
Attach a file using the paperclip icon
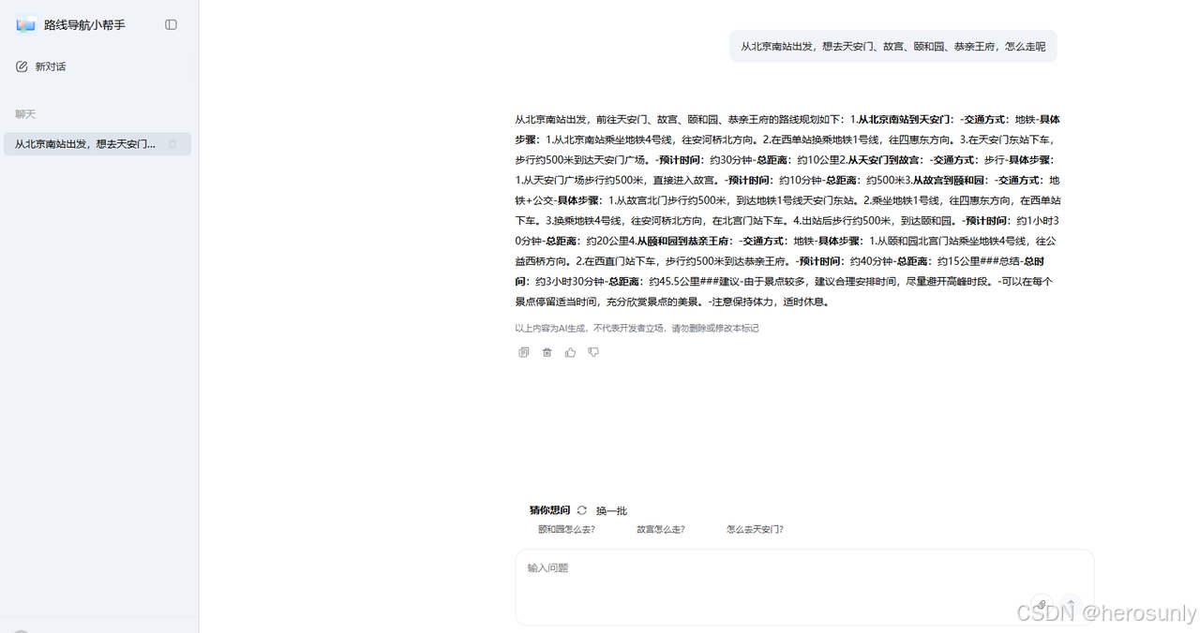[x=1041, y=604]
